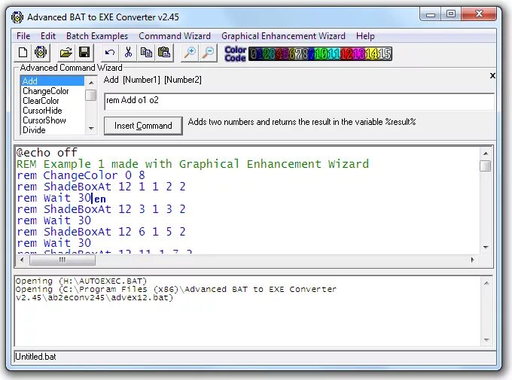This screenshot has width=512, height=380.
Task: Open a file with the folder icon
Action: pyautogui.click(x=66, y=53)
